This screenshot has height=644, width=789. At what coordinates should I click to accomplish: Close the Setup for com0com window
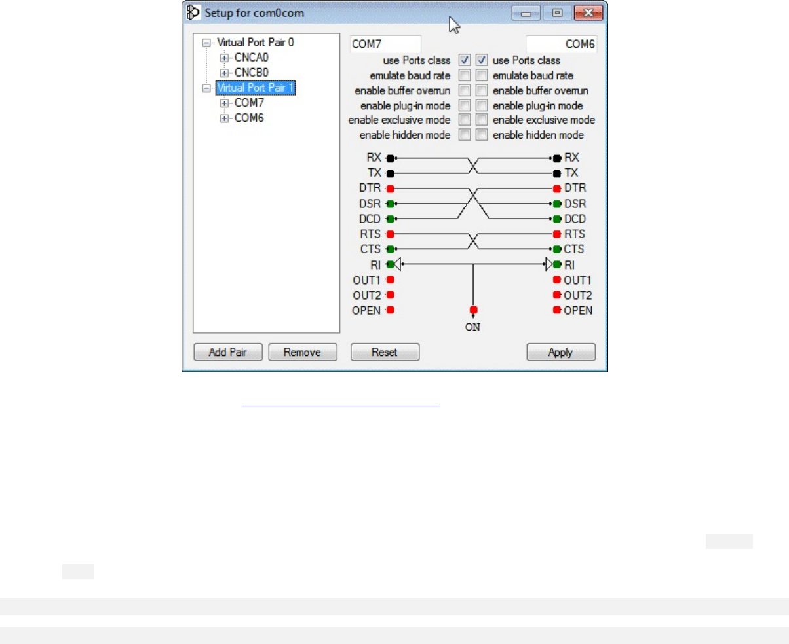(x=588, y=12)
